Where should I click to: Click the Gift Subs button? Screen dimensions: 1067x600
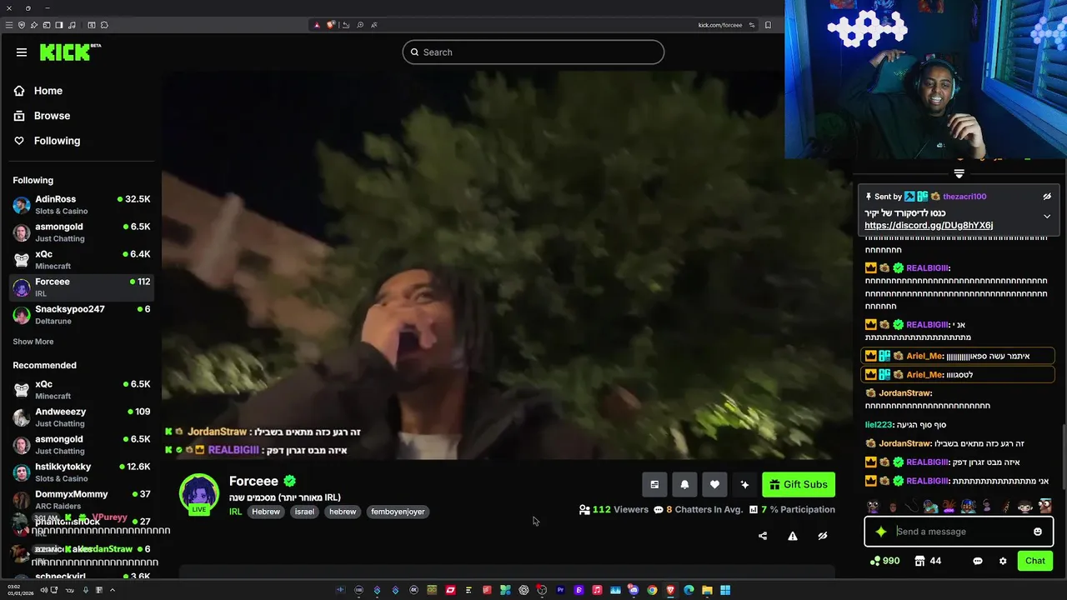point(799,484)
